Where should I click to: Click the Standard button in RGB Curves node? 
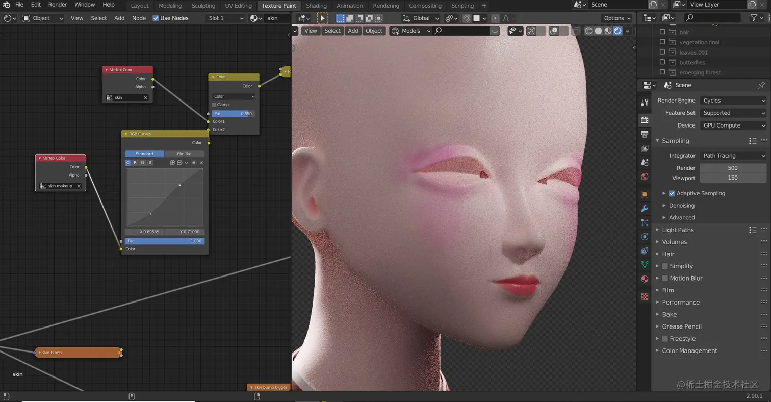[144, 154]
